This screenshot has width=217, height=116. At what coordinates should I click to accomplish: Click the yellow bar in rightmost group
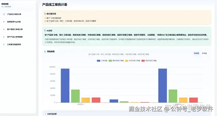[183, 100]
